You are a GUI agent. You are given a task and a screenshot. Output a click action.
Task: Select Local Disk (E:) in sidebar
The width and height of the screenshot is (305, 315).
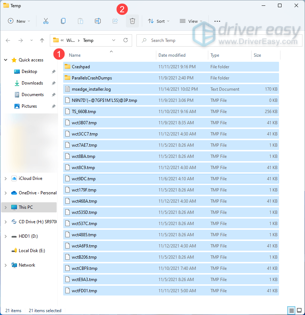click(32, 251)
